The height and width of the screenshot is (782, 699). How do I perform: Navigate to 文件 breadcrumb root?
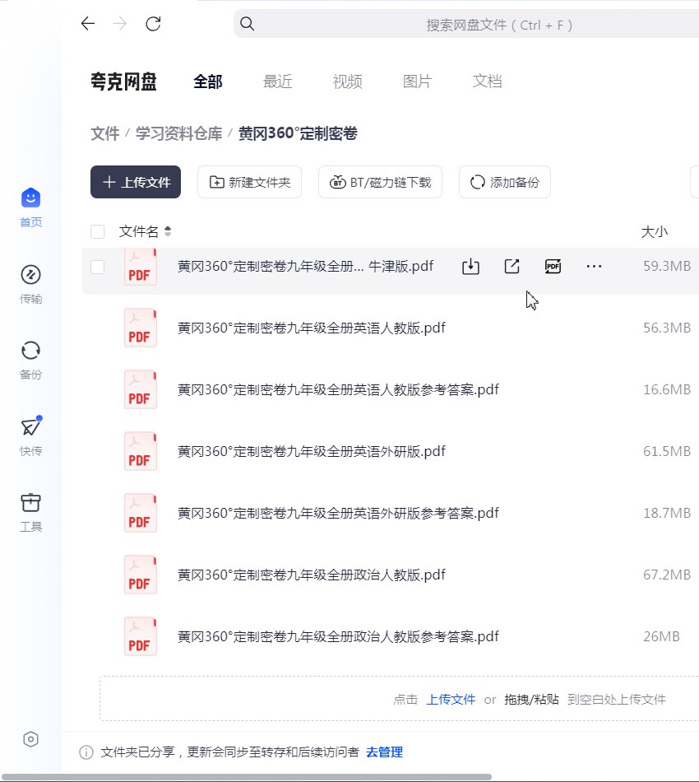coord(105,133)
